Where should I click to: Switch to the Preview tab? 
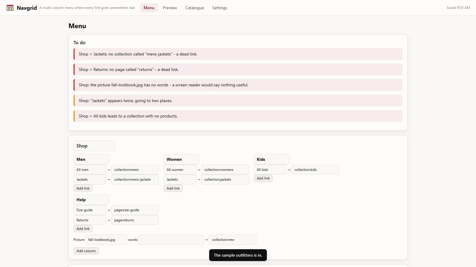tap(170, 8)
